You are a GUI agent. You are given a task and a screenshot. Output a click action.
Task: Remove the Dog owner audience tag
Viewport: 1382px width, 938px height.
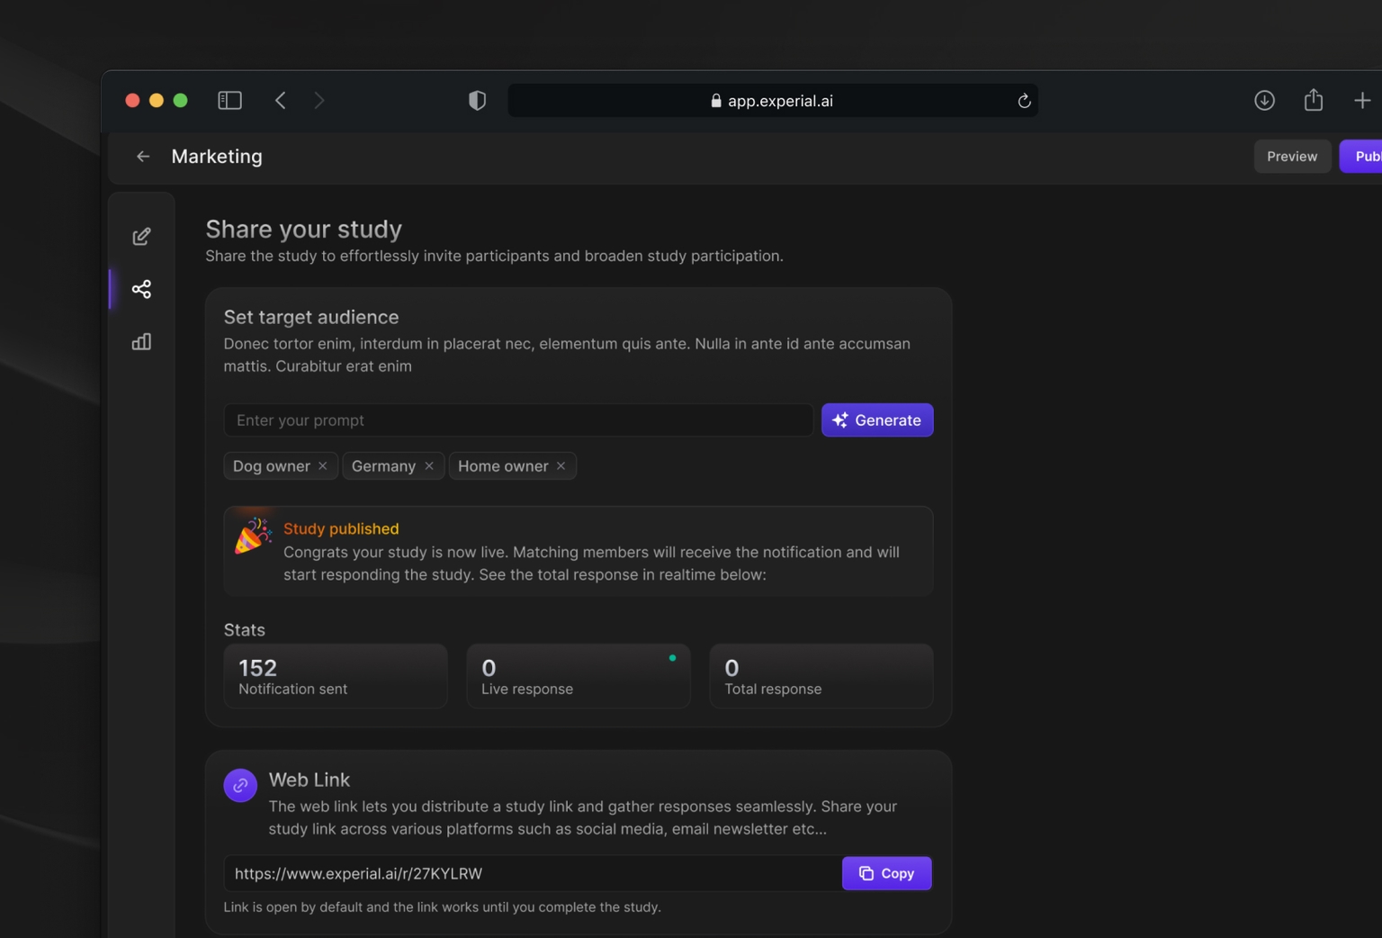[322, 465]
